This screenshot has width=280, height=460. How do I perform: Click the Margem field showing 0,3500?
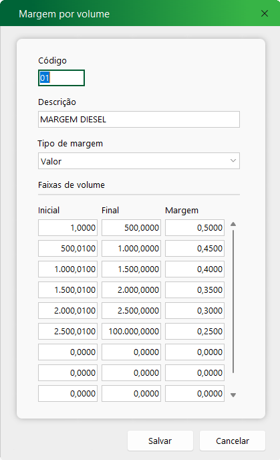[194, 290]
